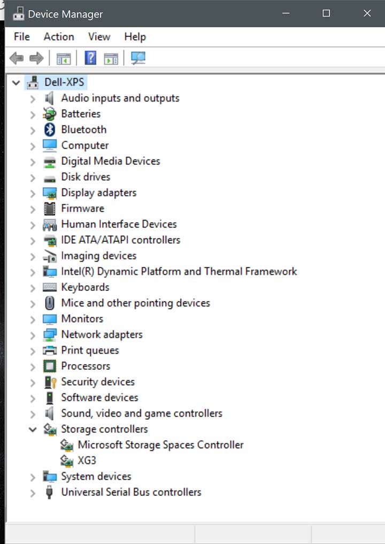
Task: Click the Disk drives category icon
Action: point(50,179)
